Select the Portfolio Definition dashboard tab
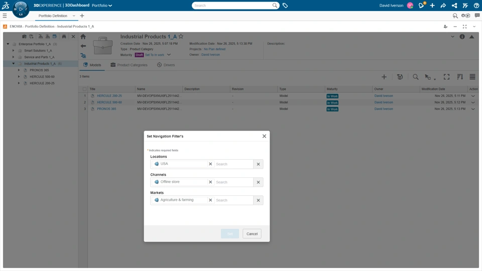The height and width of the screenshot is (271, 482). coord(53,16)
